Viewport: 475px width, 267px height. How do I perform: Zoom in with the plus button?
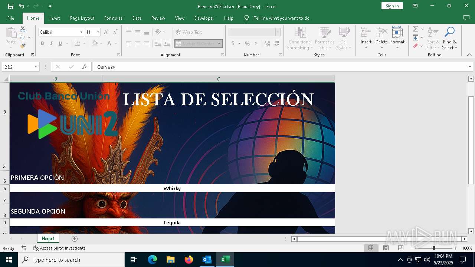456,248
